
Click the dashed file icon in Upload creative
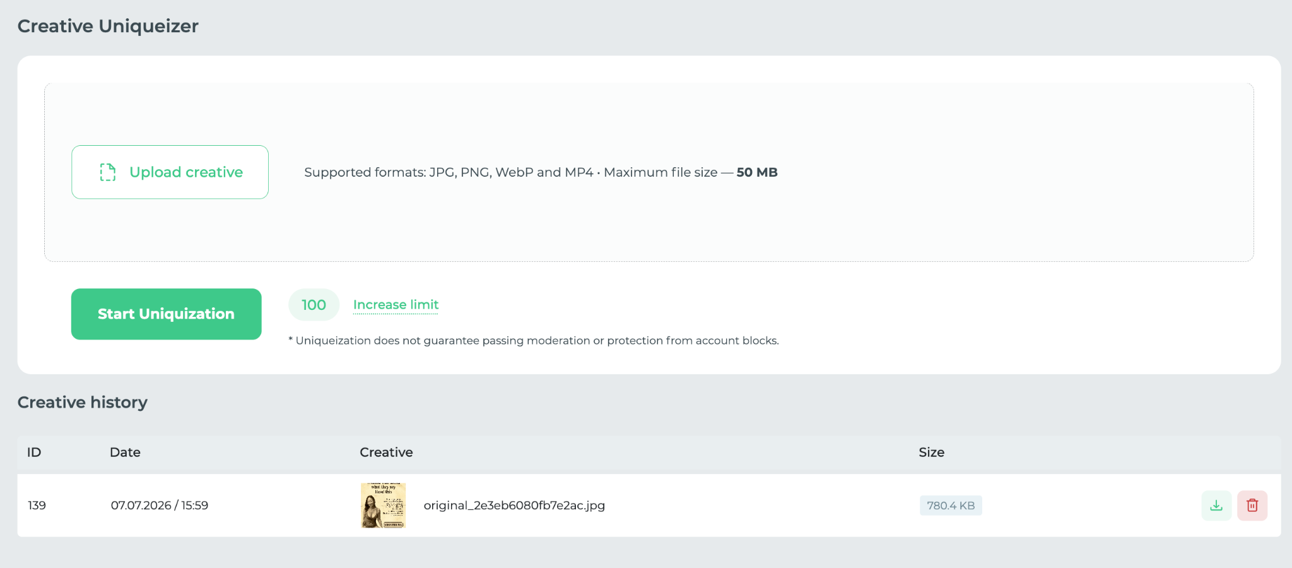[108, 172]
